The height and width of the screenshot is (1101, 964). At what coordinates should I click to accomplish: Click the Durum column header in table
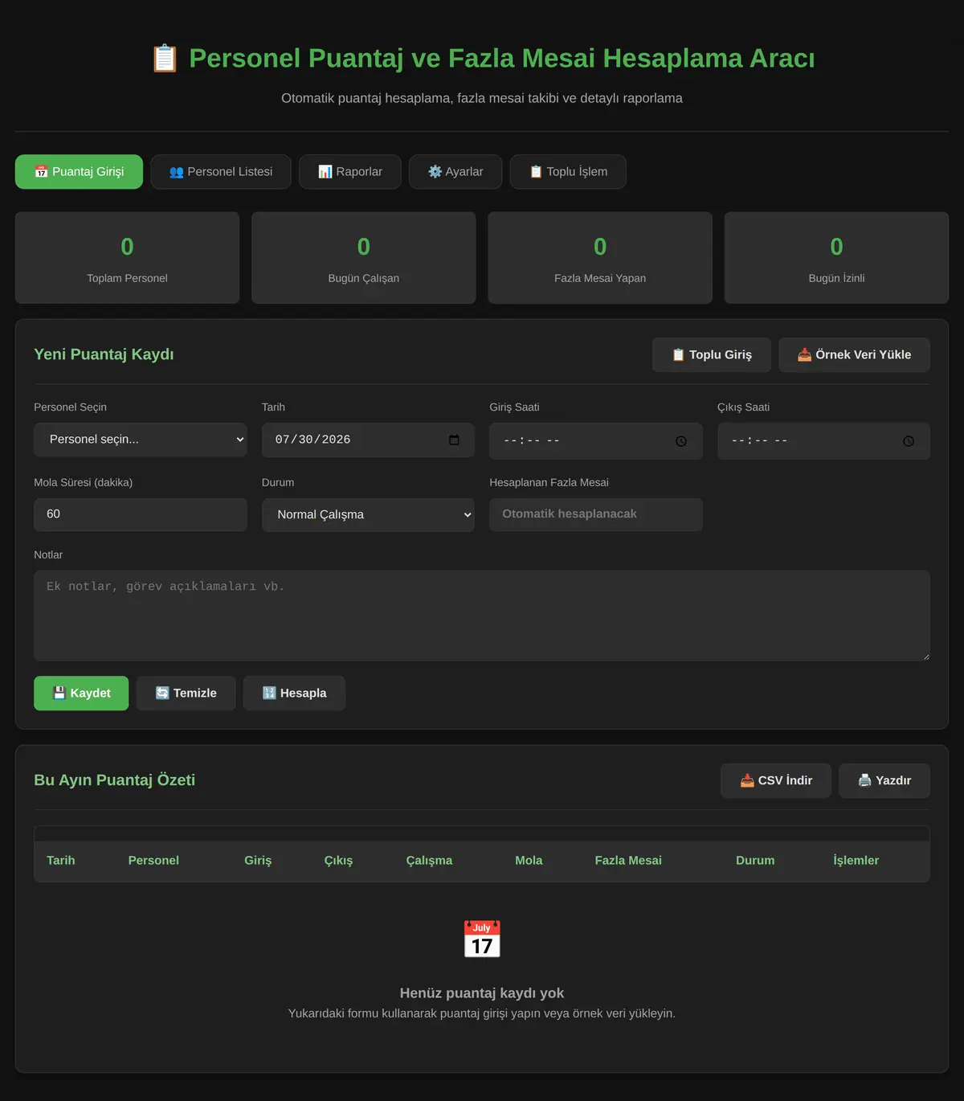755,861
